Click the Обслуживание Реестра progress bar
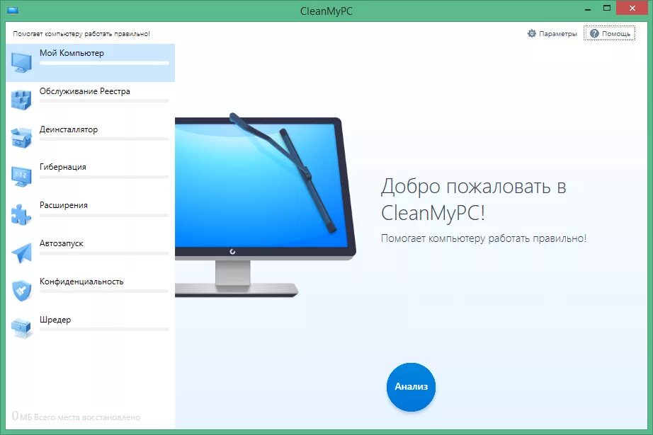The height and width of the screenshot is (435, 653). tap(104, 101)
